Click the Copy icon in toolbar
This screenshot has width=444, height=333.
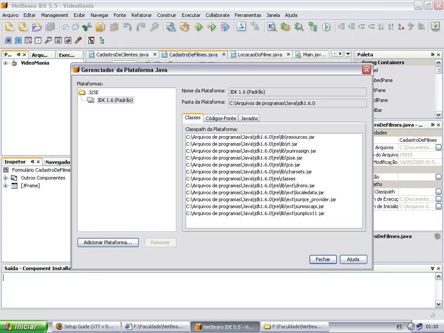coord(100,27)
